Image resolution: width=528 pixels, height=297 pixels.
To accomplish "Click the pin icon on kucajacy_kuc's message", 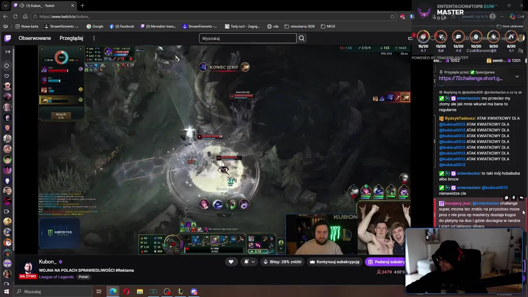I will pyautogui.click(x=514, y=198).
